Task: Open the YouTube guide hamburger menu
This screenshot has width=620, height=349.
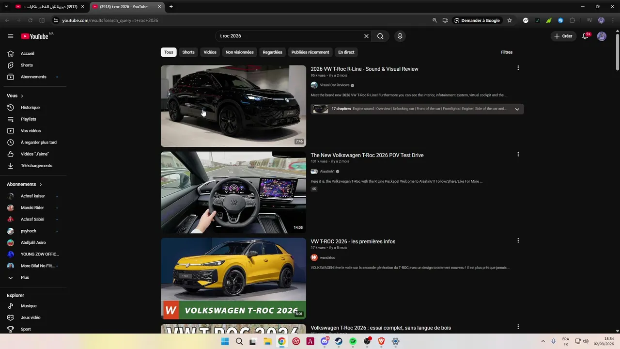Action: point(11,36)
